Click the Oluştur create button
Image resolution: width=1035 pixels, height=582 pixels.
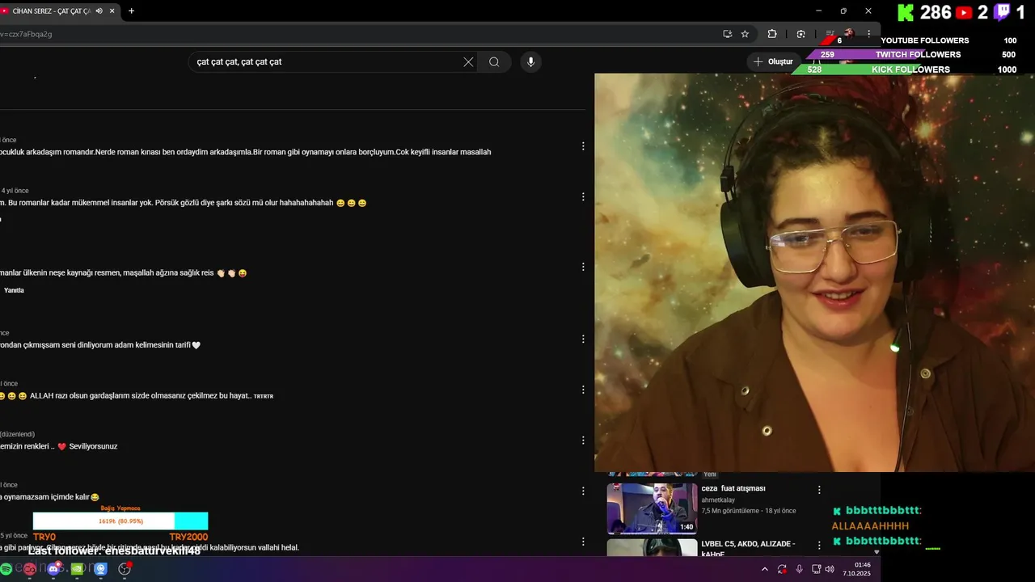[773, 61]
